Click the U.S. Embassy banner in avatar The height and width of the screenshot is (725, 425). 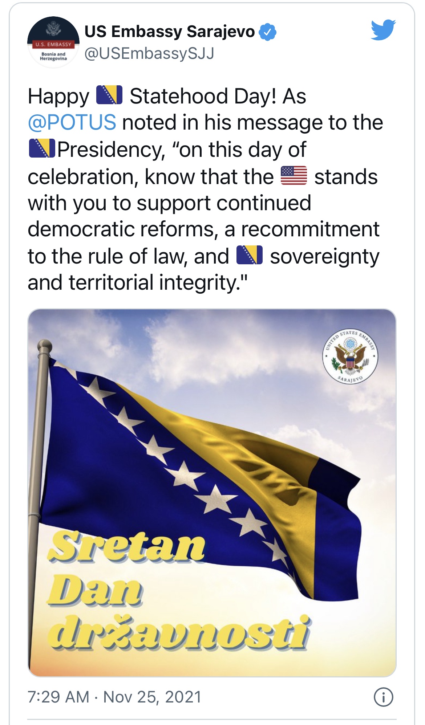tap(53, 44)
